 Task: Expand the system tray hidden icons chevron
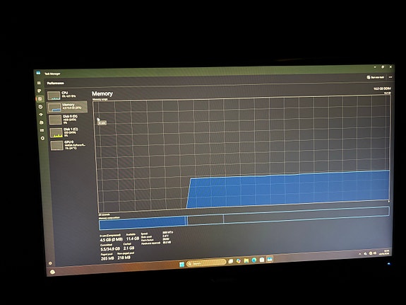pyautogui.click(x=359, y=254)
